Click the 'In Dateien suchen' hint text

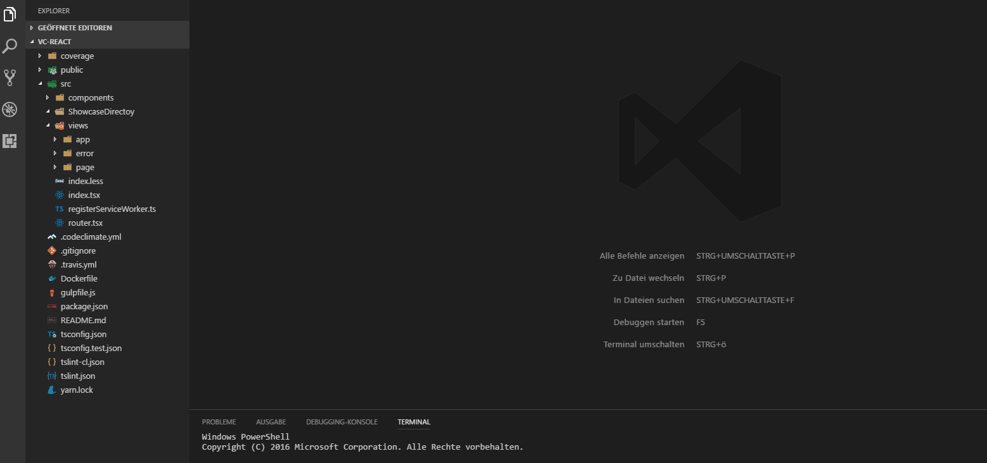click(649, 300)
